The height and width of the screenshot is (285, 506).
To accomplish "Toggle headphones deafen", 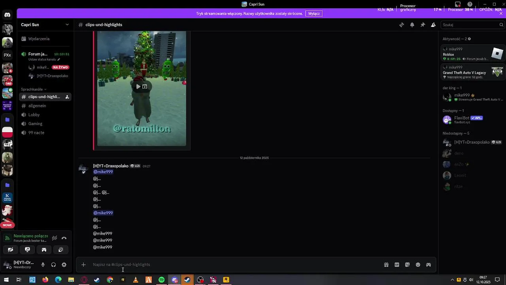I will [x=53, y=265].
